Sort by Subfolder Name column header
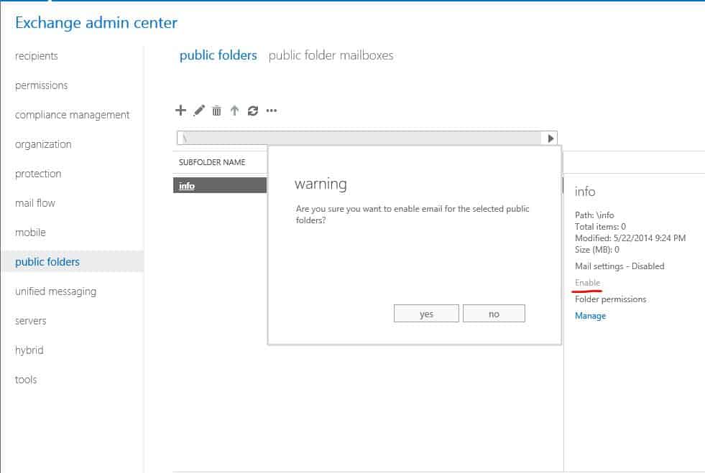Image resolution: width=705 pixels, height=473 pixels. (x=212, y=162)
